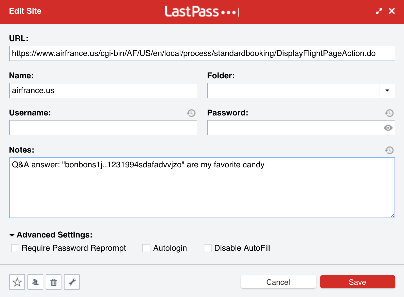Toggle password visibility eye icon
This screenshot has width=404, height=297.
(388, 128)
